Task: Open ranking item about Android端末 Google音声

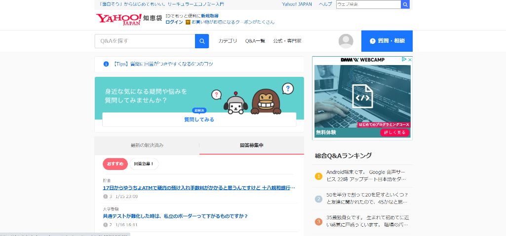Action: pos(366,175)
